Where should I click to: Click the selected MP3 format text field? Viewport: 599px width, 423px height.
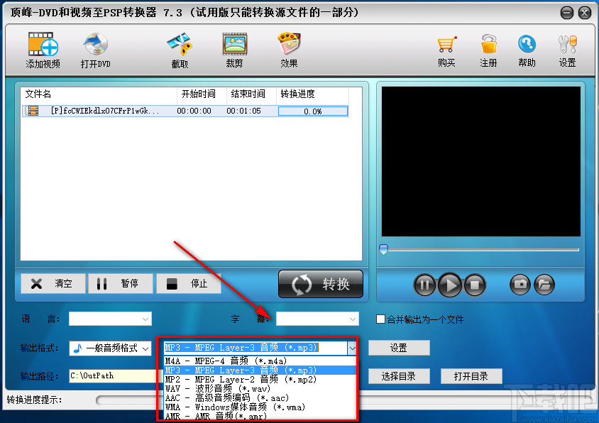(255, 348)
